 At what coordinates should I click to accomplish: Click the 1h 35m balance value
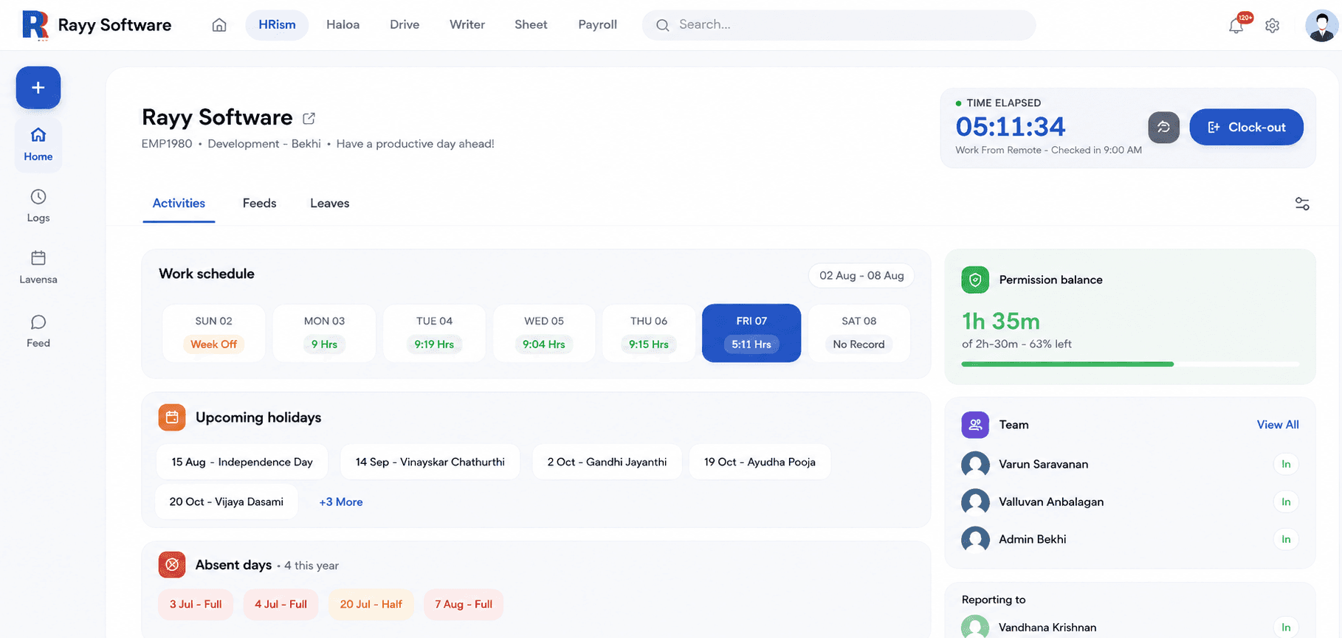[x=1001, y=322]
